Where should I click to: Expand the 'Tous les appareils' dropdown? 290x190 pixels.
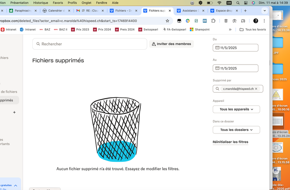[236, 109]
